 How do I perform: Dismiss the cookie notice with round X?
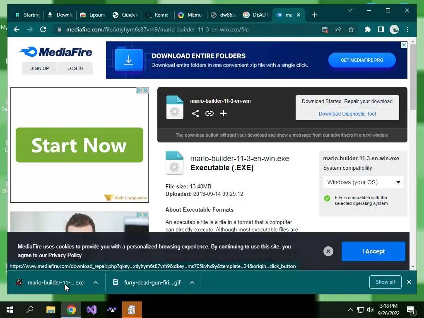(x=328, y=251)
